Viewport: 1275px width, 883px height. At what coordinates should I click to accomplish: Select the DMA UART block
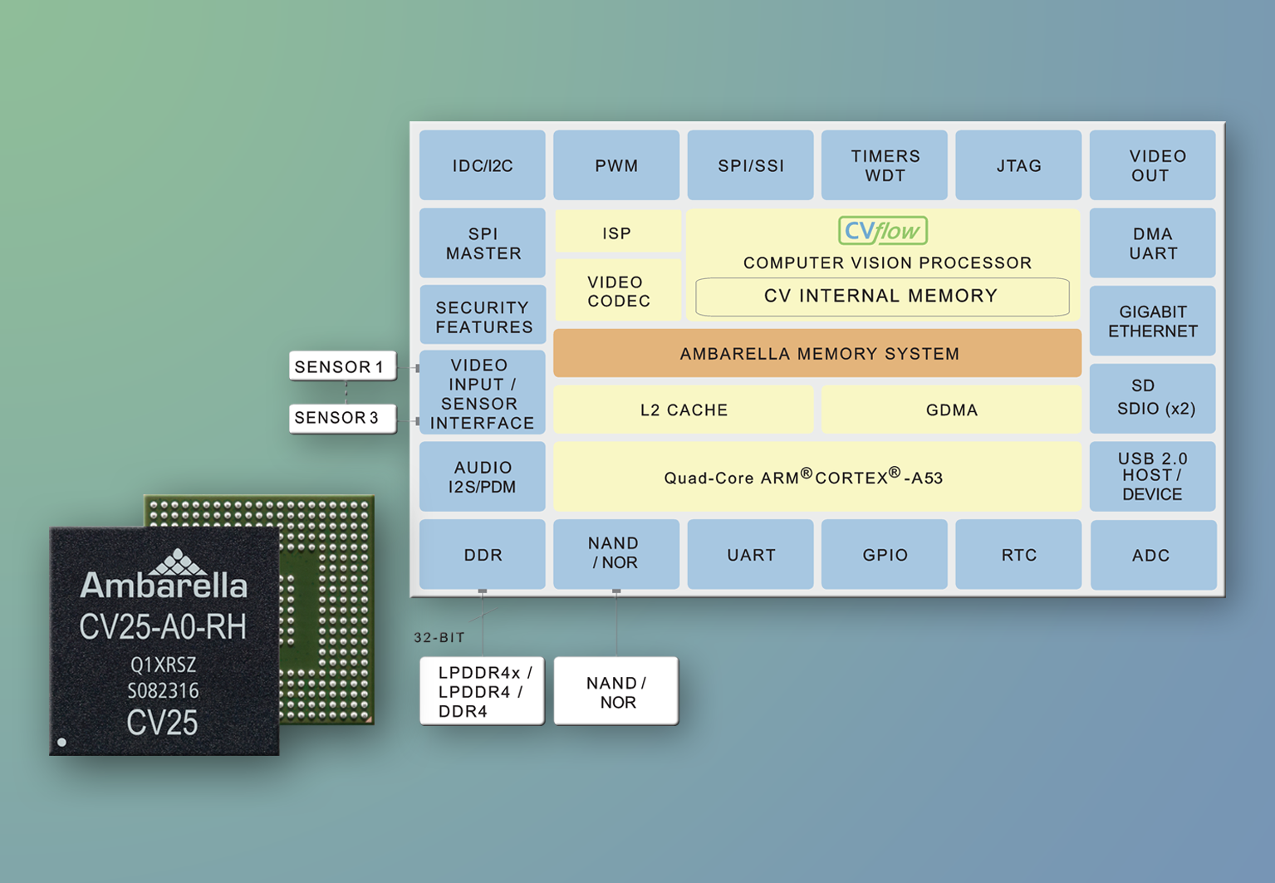click(1153, 243)
